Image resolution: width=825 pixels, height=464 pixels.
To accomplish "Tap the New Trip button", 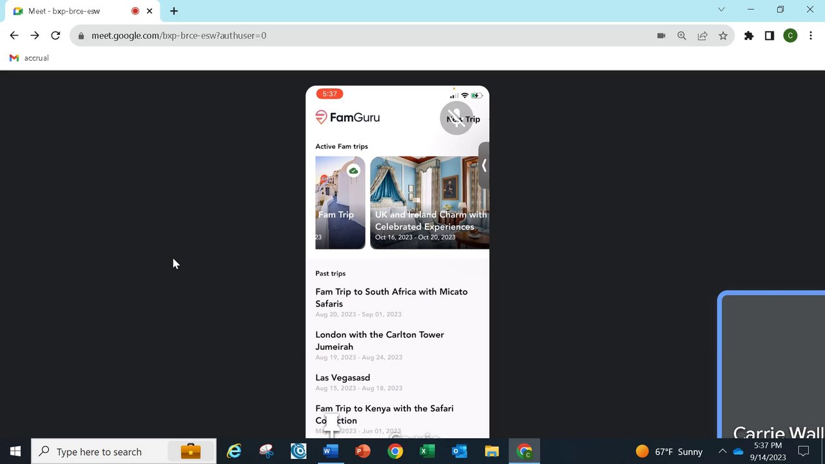I will tap(463, 119).
